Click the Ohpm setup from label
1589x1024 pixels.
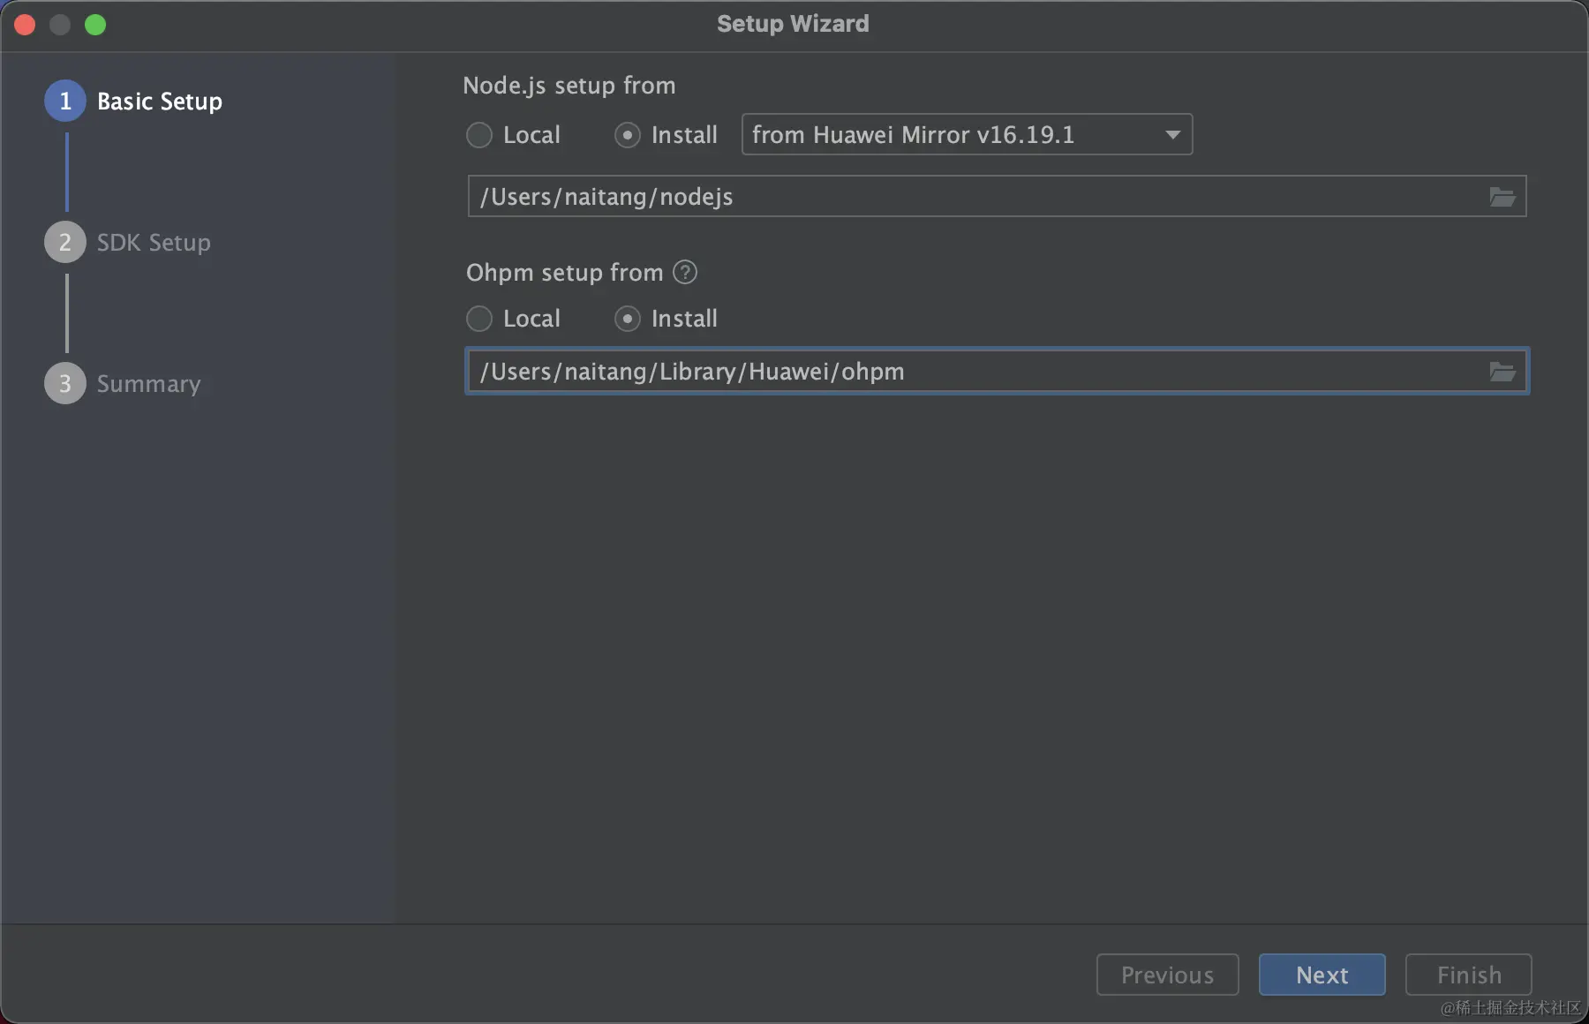pyautogui.click(x=564, y=273)
